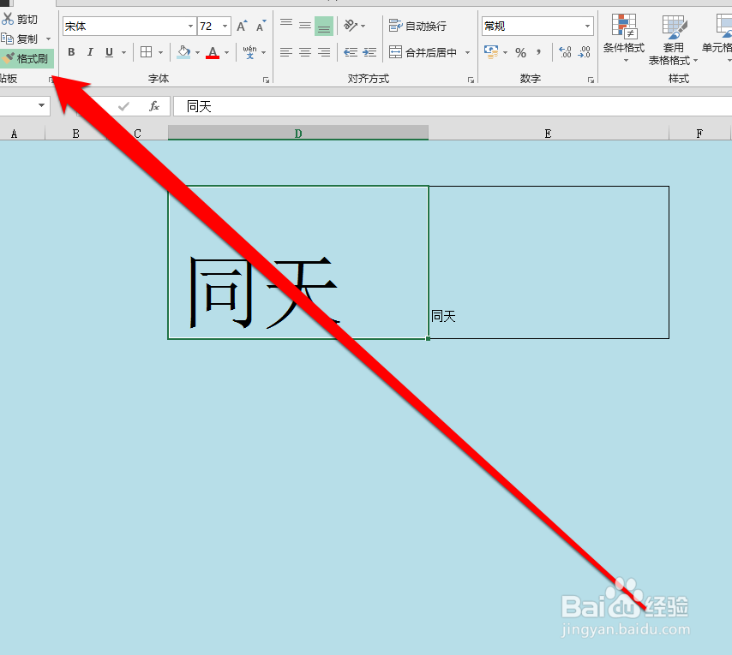
Task: Open the 合并后居中 merge options menu
Action: pos(467,52)
